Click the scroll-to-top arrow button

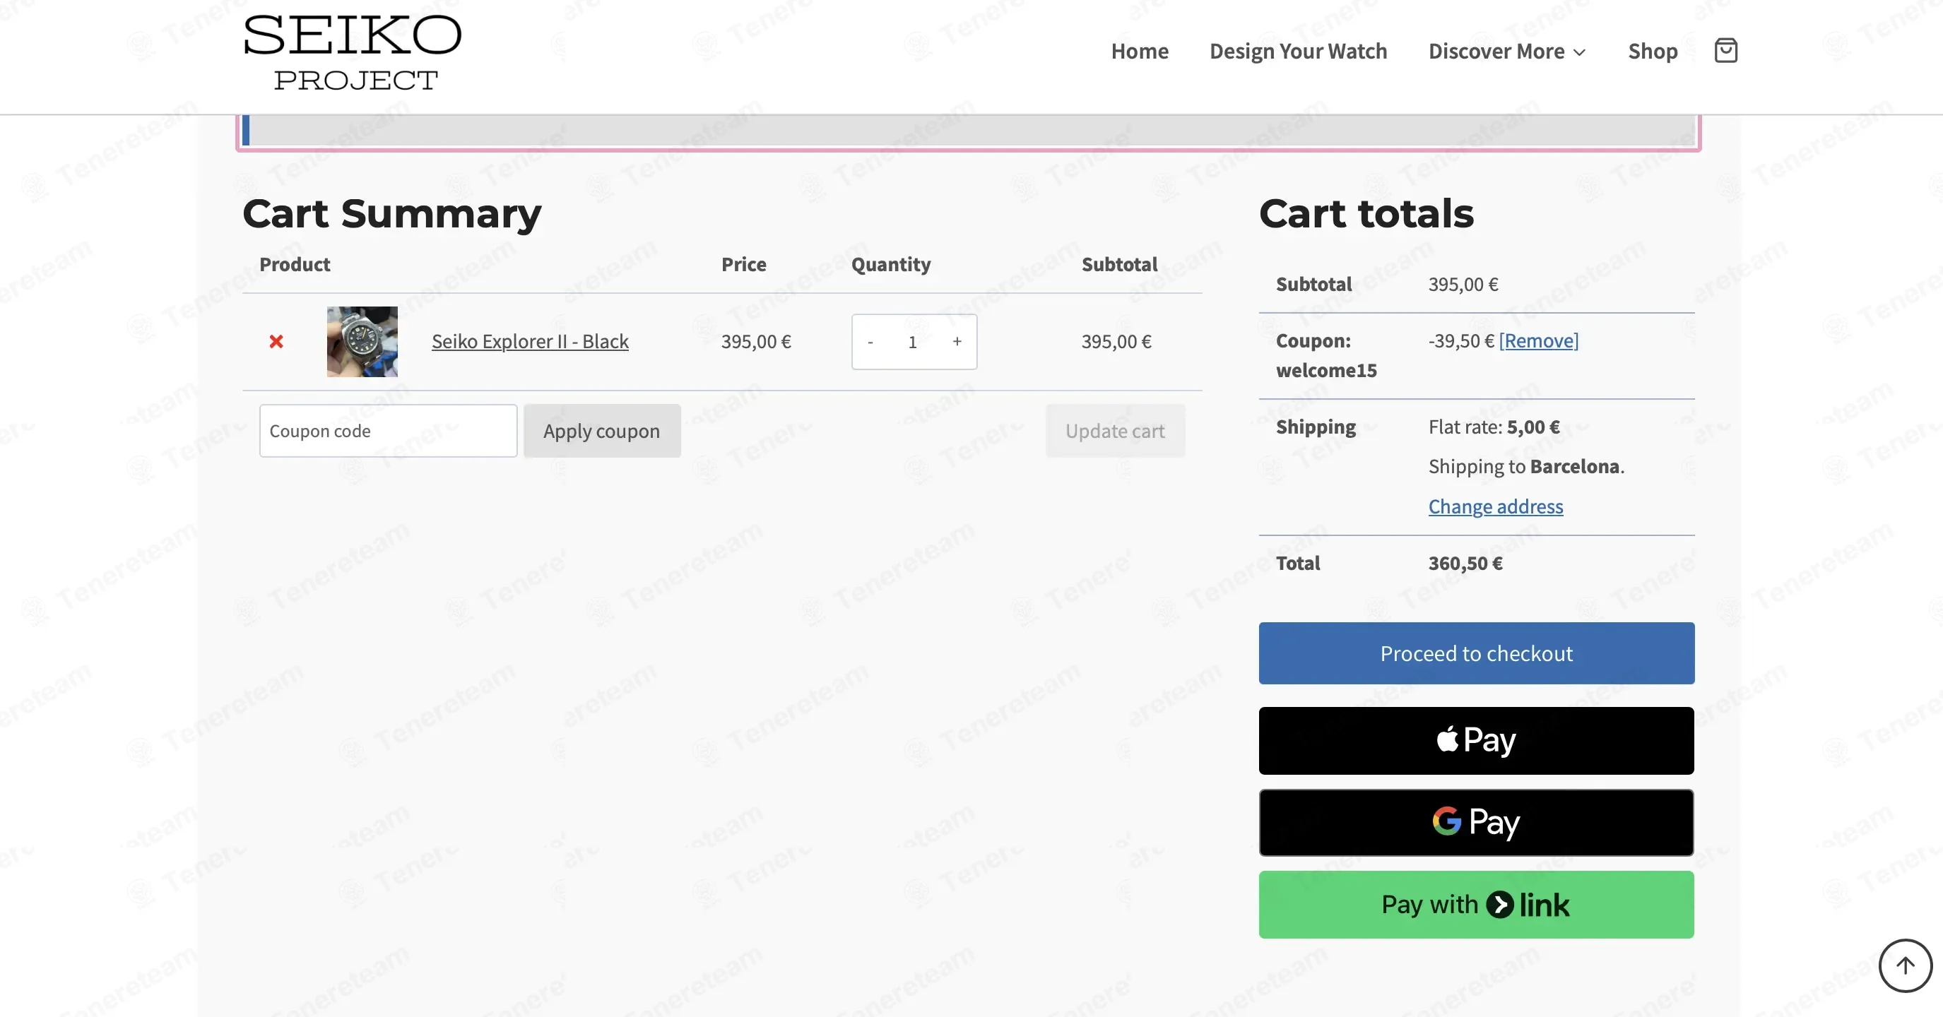pyautogui.click(x=1906, y=965)
